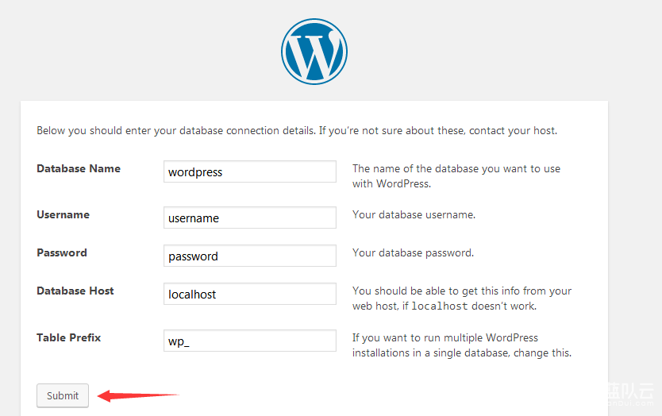Click the Database Name input field
The width and height of the screenshot is (662, 416).
[x=250, y=172]
